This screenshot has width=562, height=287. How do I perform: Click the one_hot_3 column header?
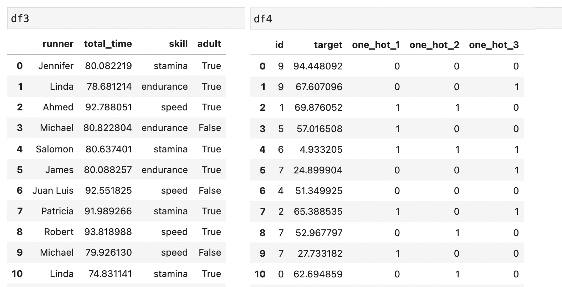[x=494, y=45]
